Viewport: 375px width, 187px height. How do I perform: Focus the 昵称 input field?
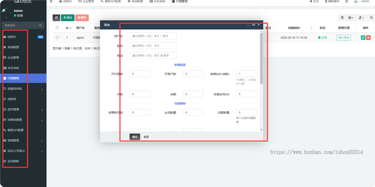(x=153, y=46)
